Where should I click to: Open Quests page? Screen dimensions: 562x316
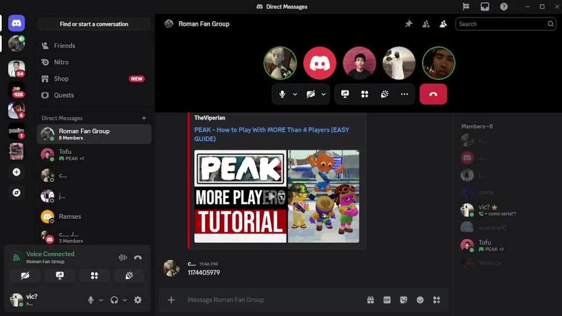pos(94,95)
